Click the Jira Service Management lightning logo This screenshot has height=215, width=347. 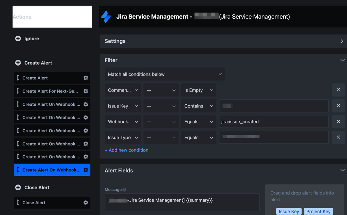106,17
